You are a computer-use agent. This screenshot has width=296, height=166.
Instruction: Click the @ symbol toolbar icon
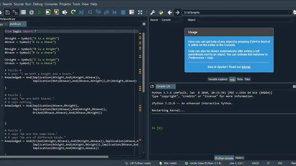tap(31, 12)
